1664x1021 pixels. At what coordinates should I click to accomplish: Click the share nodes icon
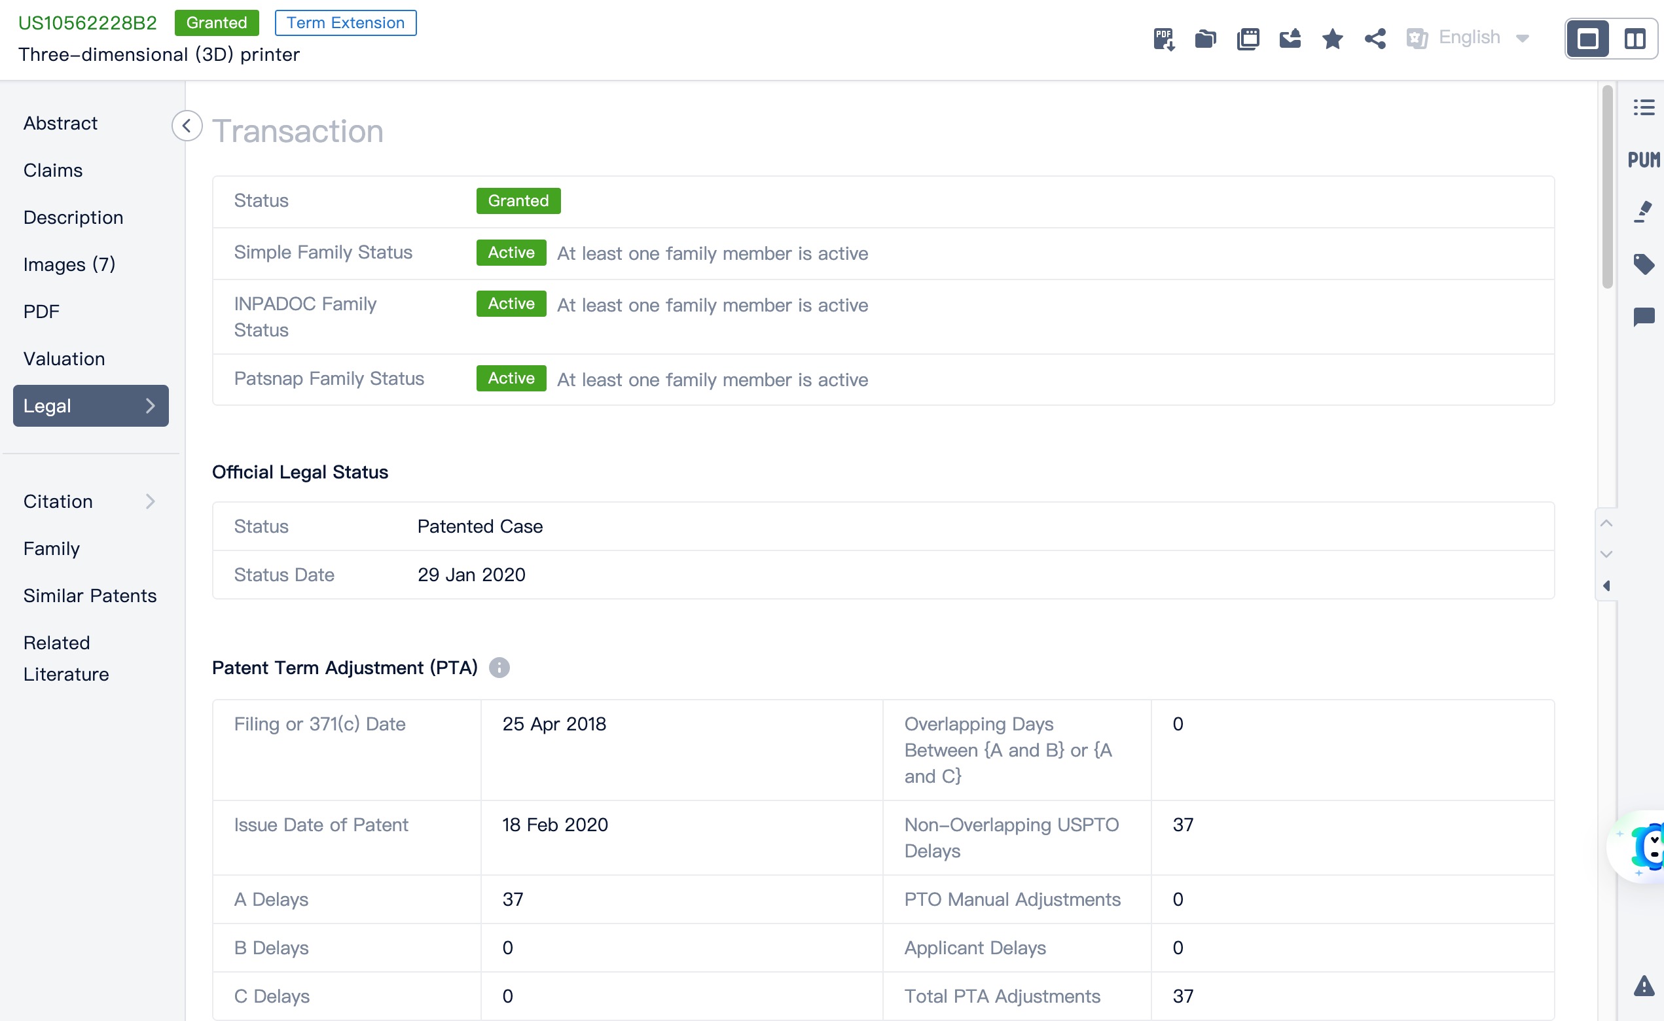click(x=1375, y=39)
